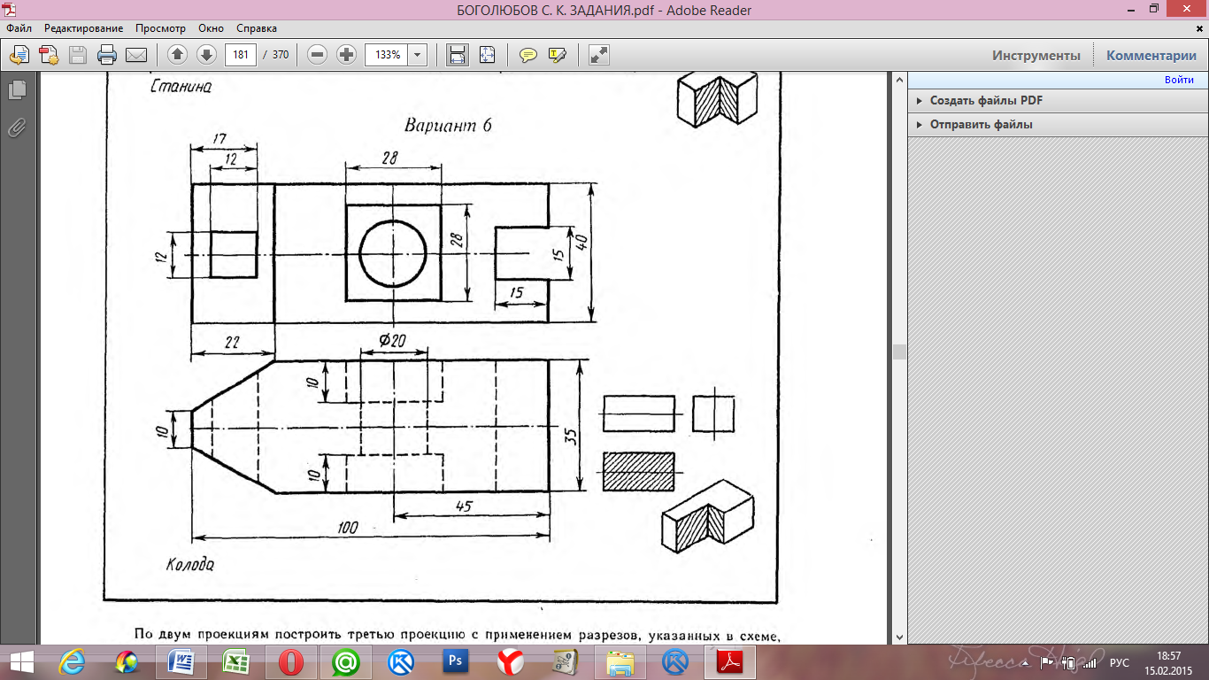Viewport: 1209px width, 680px height.
Task: Click the scrollbar up arrow
Action: tap(899, 79)
